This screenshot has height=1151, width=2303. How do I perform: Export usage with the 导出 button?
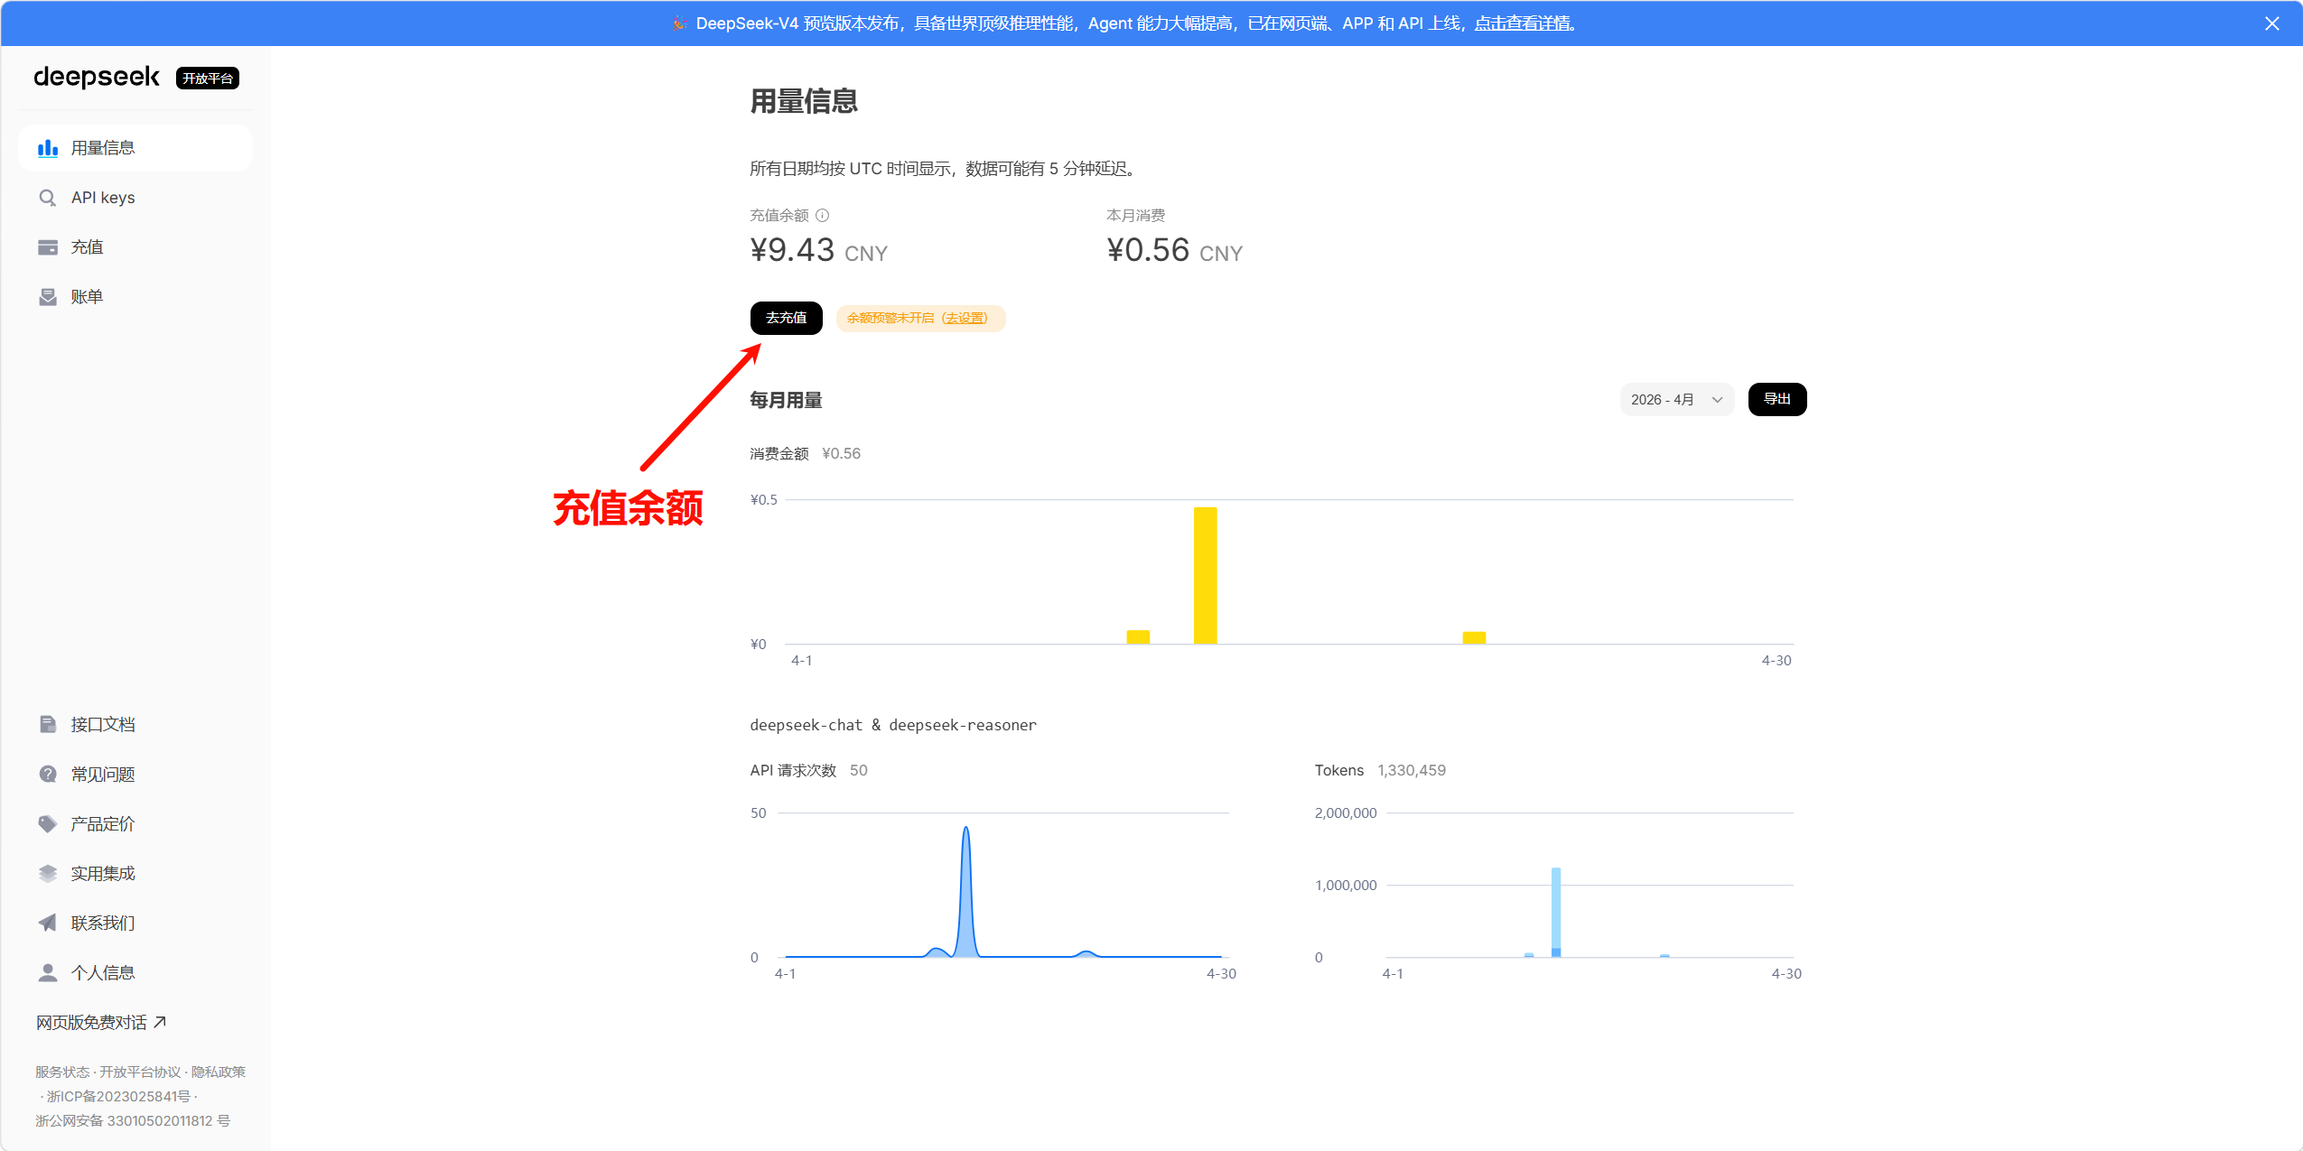click(x=1776, y=399)
